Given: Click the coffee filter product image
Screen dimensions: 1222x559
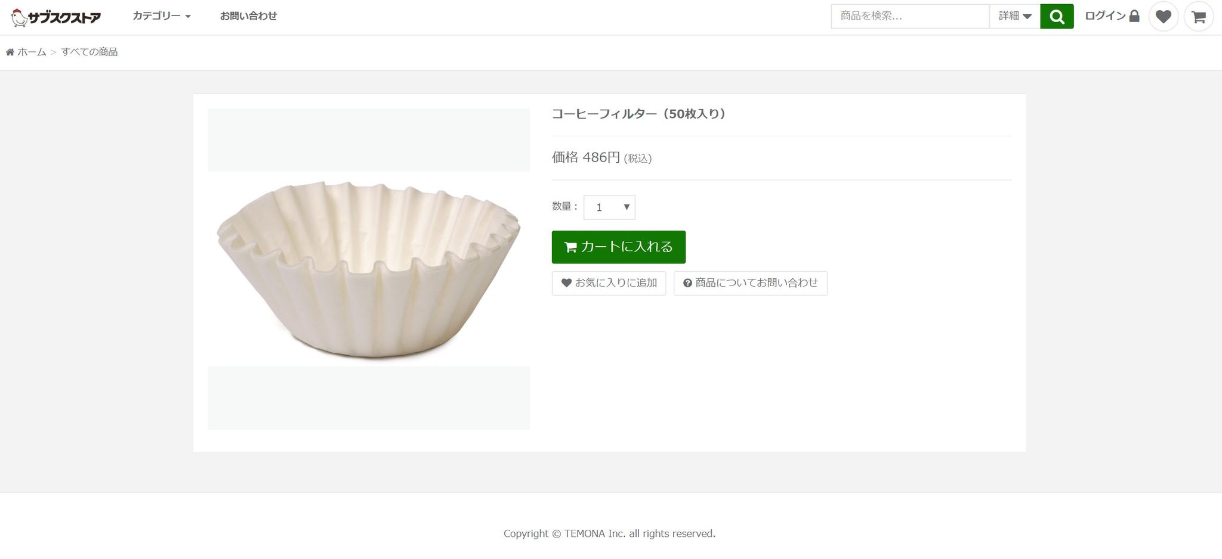Looking at the screenshot, I should tap(369, 269).
